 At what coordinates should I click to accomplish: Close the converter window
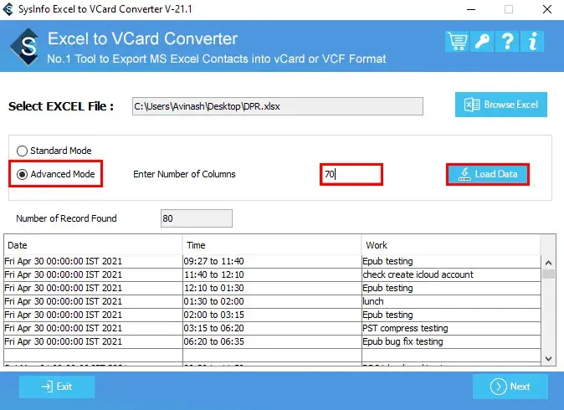click(547, 9)
